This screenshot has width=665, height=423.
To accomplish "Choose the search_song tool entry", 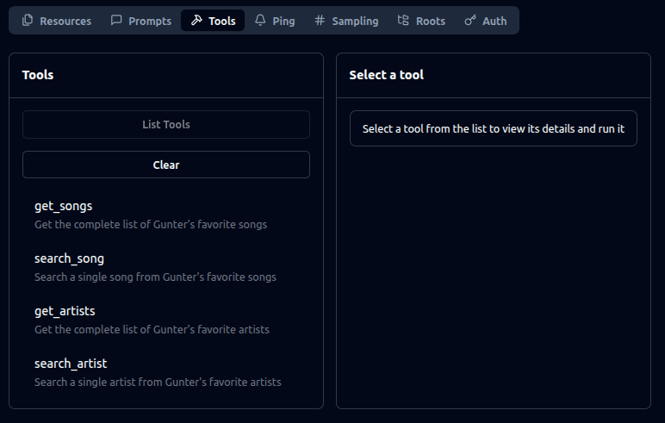I will coord(69,258).
